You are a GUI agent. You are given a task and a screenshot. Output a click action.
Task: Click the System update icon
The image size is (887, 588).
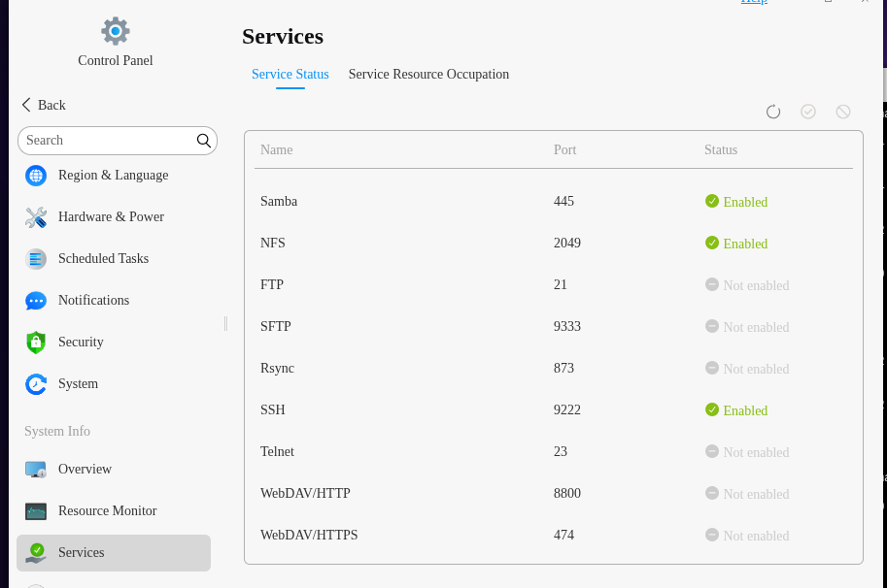[x=36, y=384]
